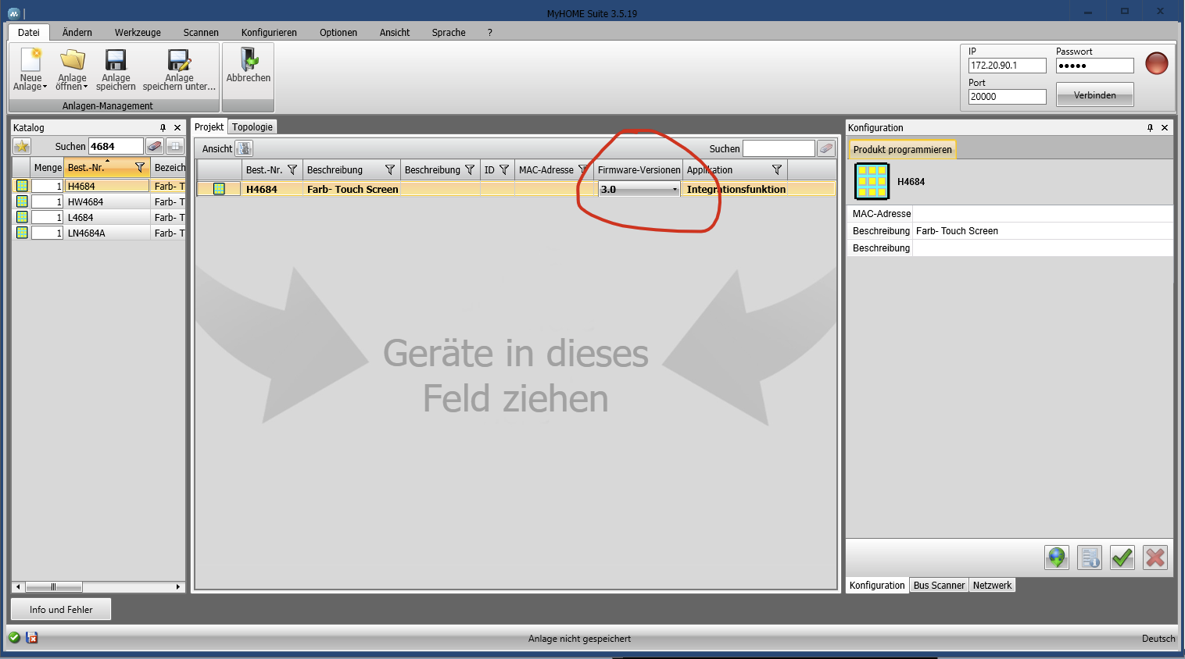Switch to the Topologie tab
This screenshot has width=1185, height=659.
(252, 127)
